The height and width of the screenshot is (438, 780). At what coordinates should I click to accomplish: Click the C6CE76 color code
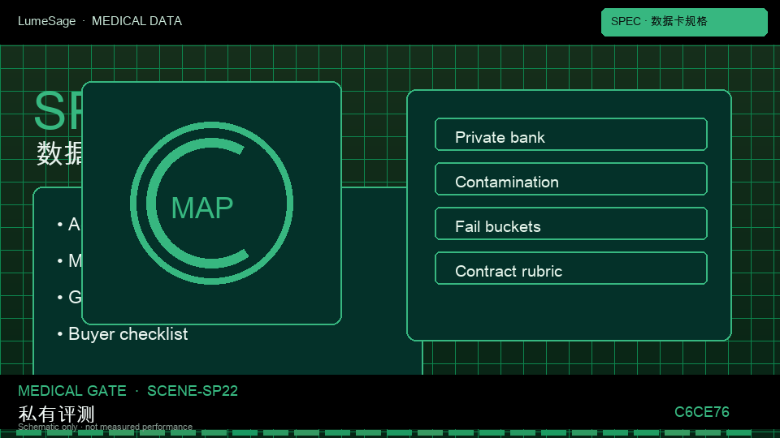coord(701,412)
